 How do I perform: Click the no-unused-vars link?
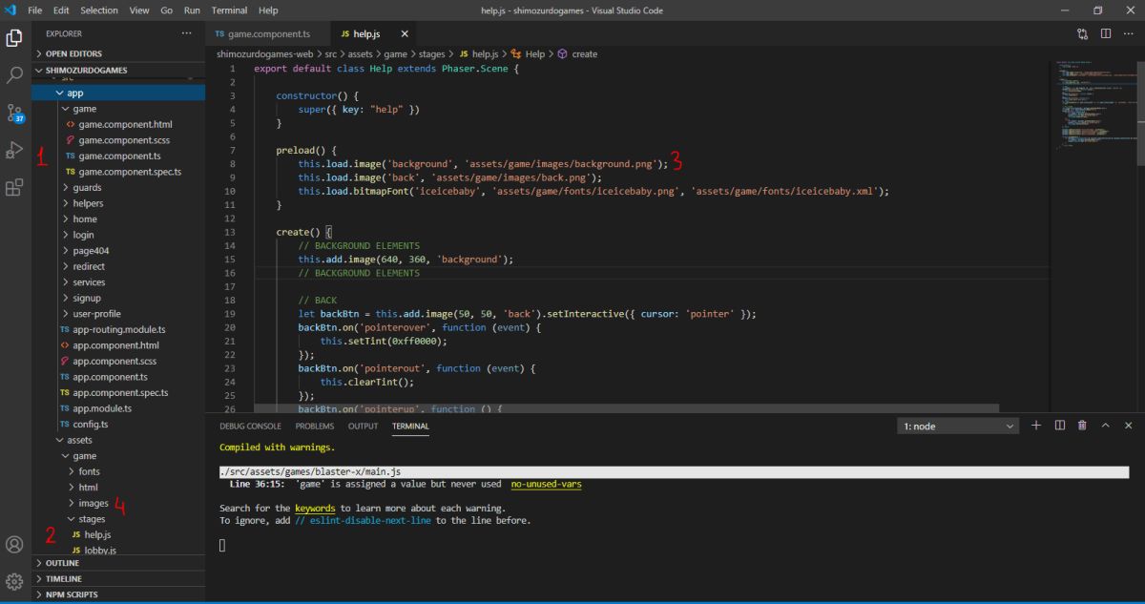pos(546,484)
